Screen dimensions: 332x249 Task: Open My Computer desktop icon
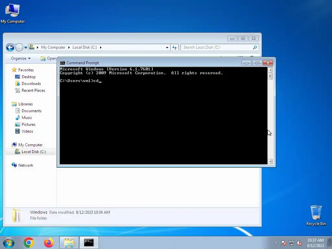coord(13,13)
